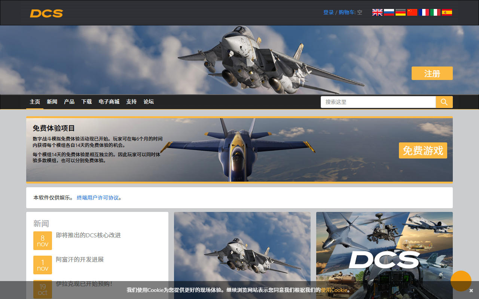Click the DCS logo in header
The height and width of the screenshot is (299, 479).
46,13
